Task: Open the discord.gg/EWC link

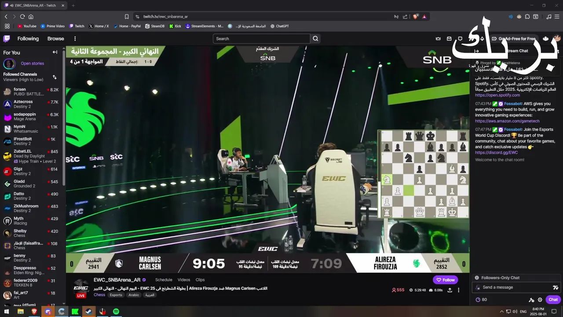Action: tap(496, 153)
